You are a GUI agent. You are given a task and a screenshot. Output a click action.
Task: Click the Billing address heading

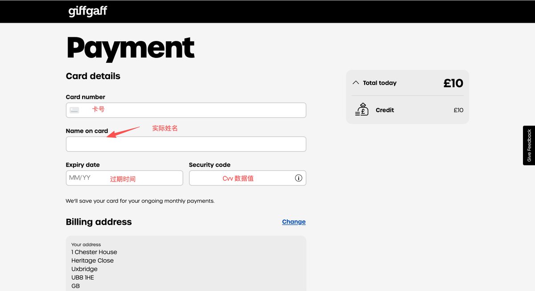[99, 222]
